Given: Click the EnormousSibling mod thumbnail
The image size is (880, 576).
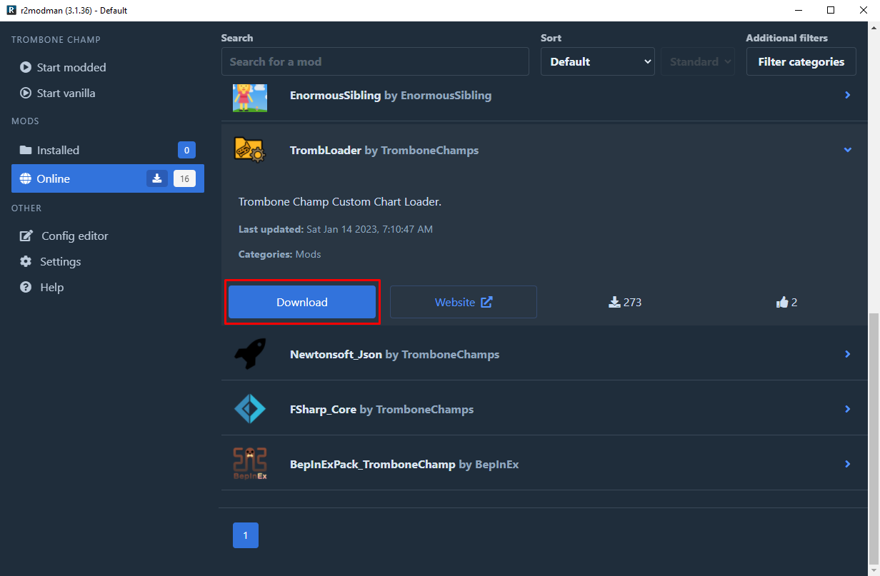Looking at the screenshot, I should (x=250, y=98).
